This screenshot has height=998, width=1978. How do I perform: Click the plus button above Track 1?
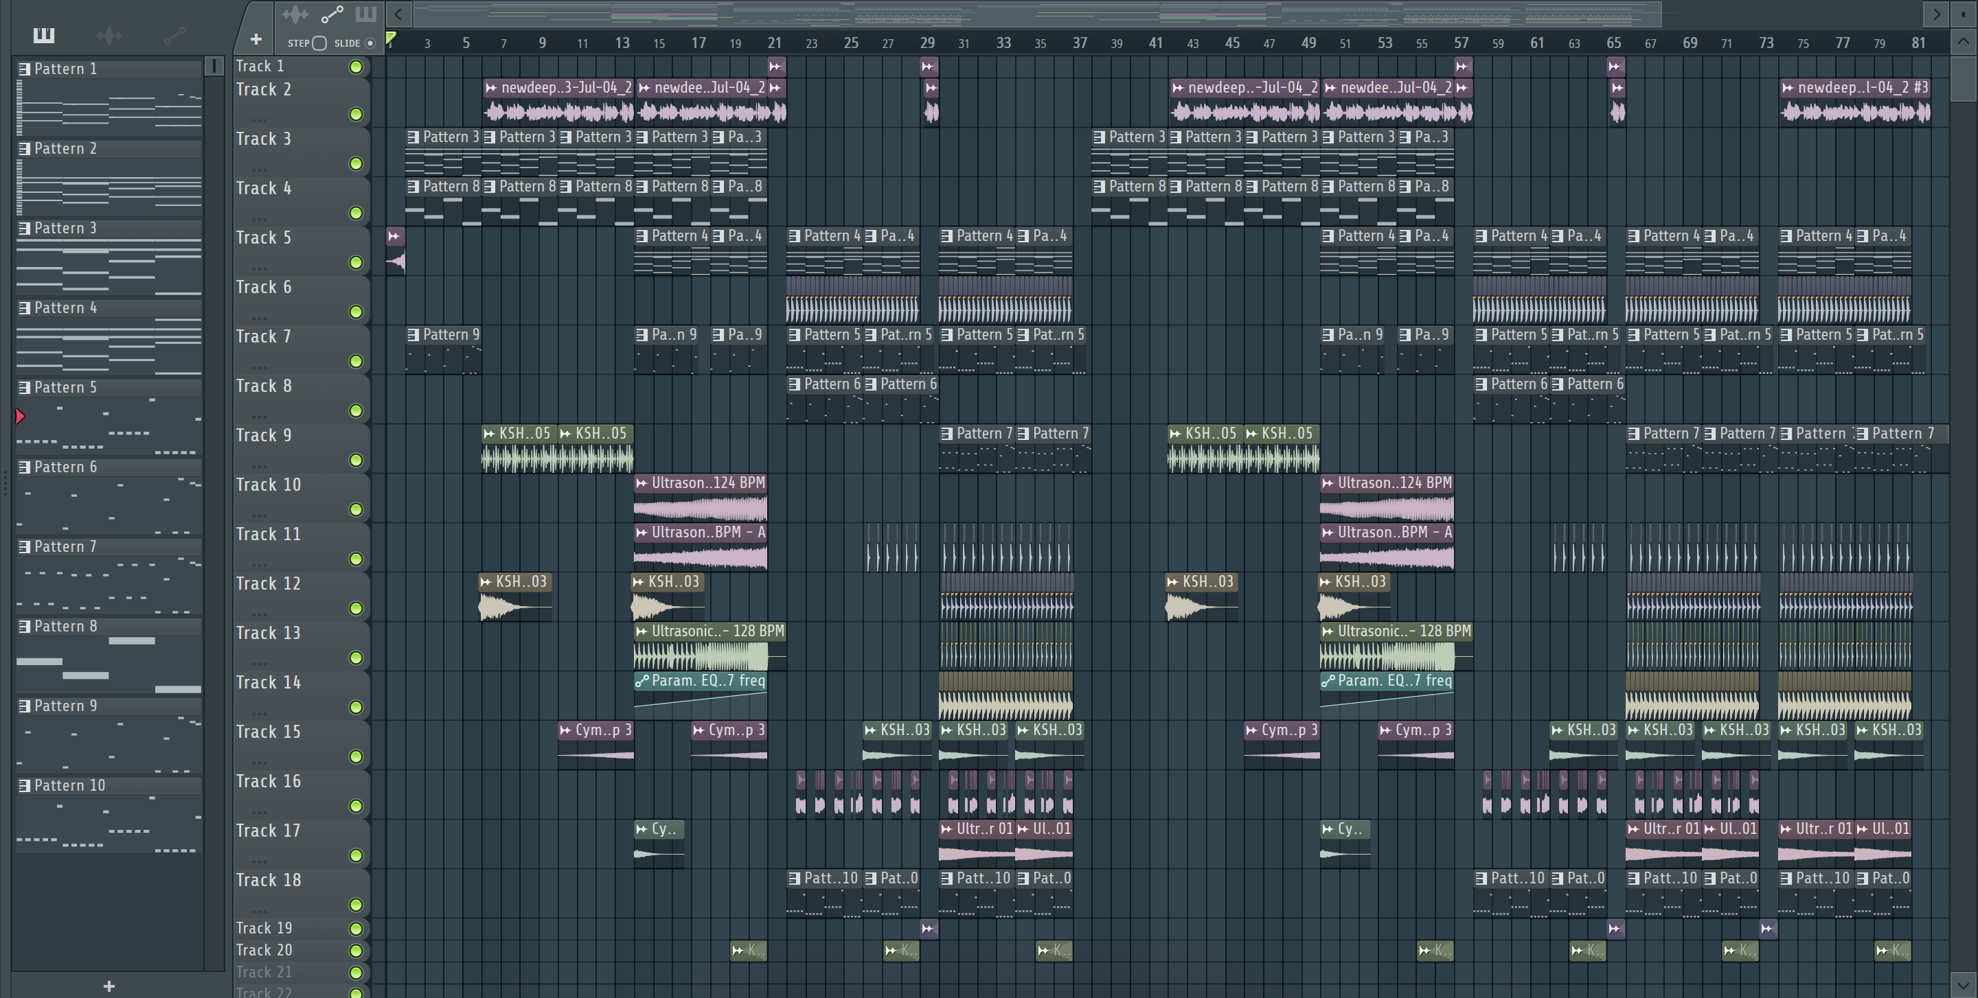coord(255,39)
